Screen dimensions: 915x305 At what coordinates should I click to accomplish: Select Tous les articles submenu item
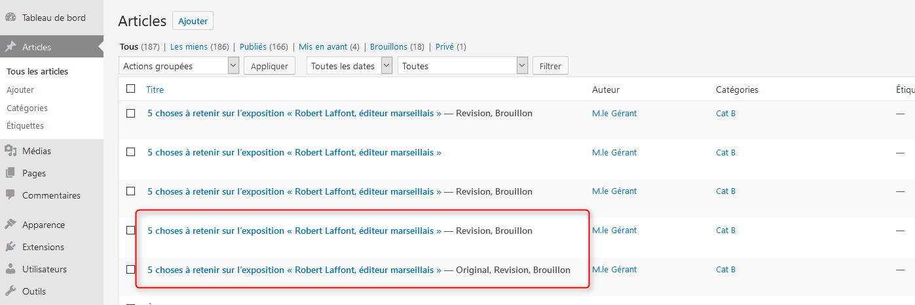(x=37, y=72)
